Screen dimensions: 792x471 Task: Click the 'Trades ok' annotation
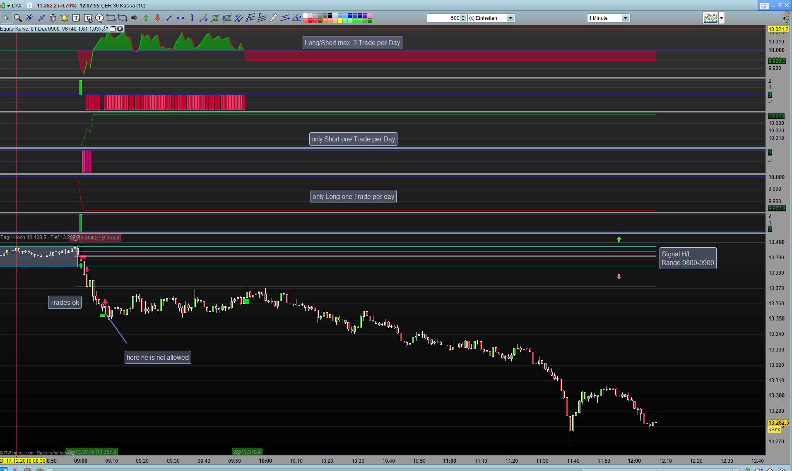pos(65,302)
